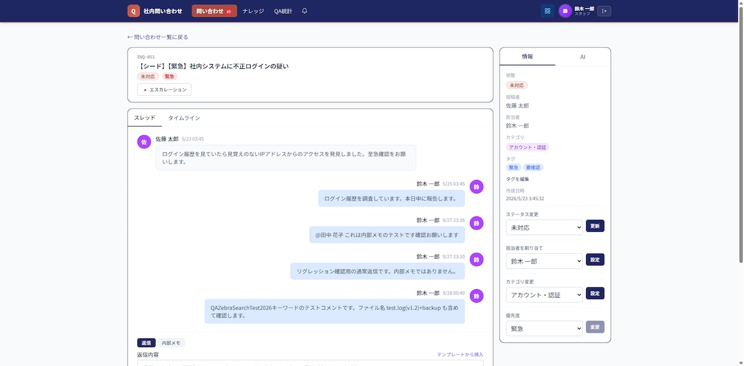Open the 担当者を割り当て dropdown
Screen dimensions: 744x366
544,260
